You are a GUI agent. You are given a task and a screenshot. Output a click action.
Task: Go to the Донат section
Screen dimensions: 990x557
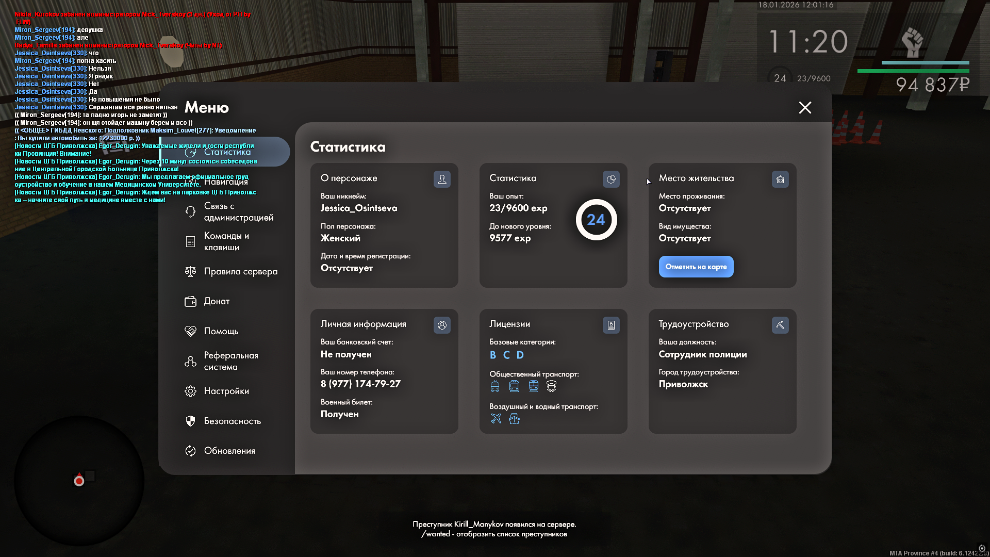[217, 301]
